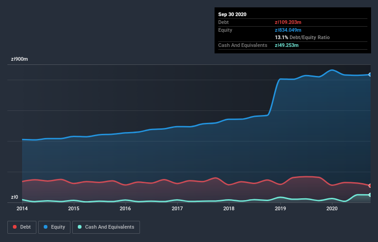Toggle the Debt series legend button
Viewport: 378px width, 242px height.
coord(22,227)
